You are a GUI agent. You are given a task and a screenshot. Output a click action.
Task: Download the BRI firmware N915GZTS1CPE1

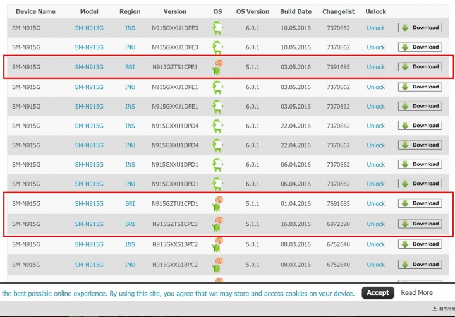pos(420,67)
